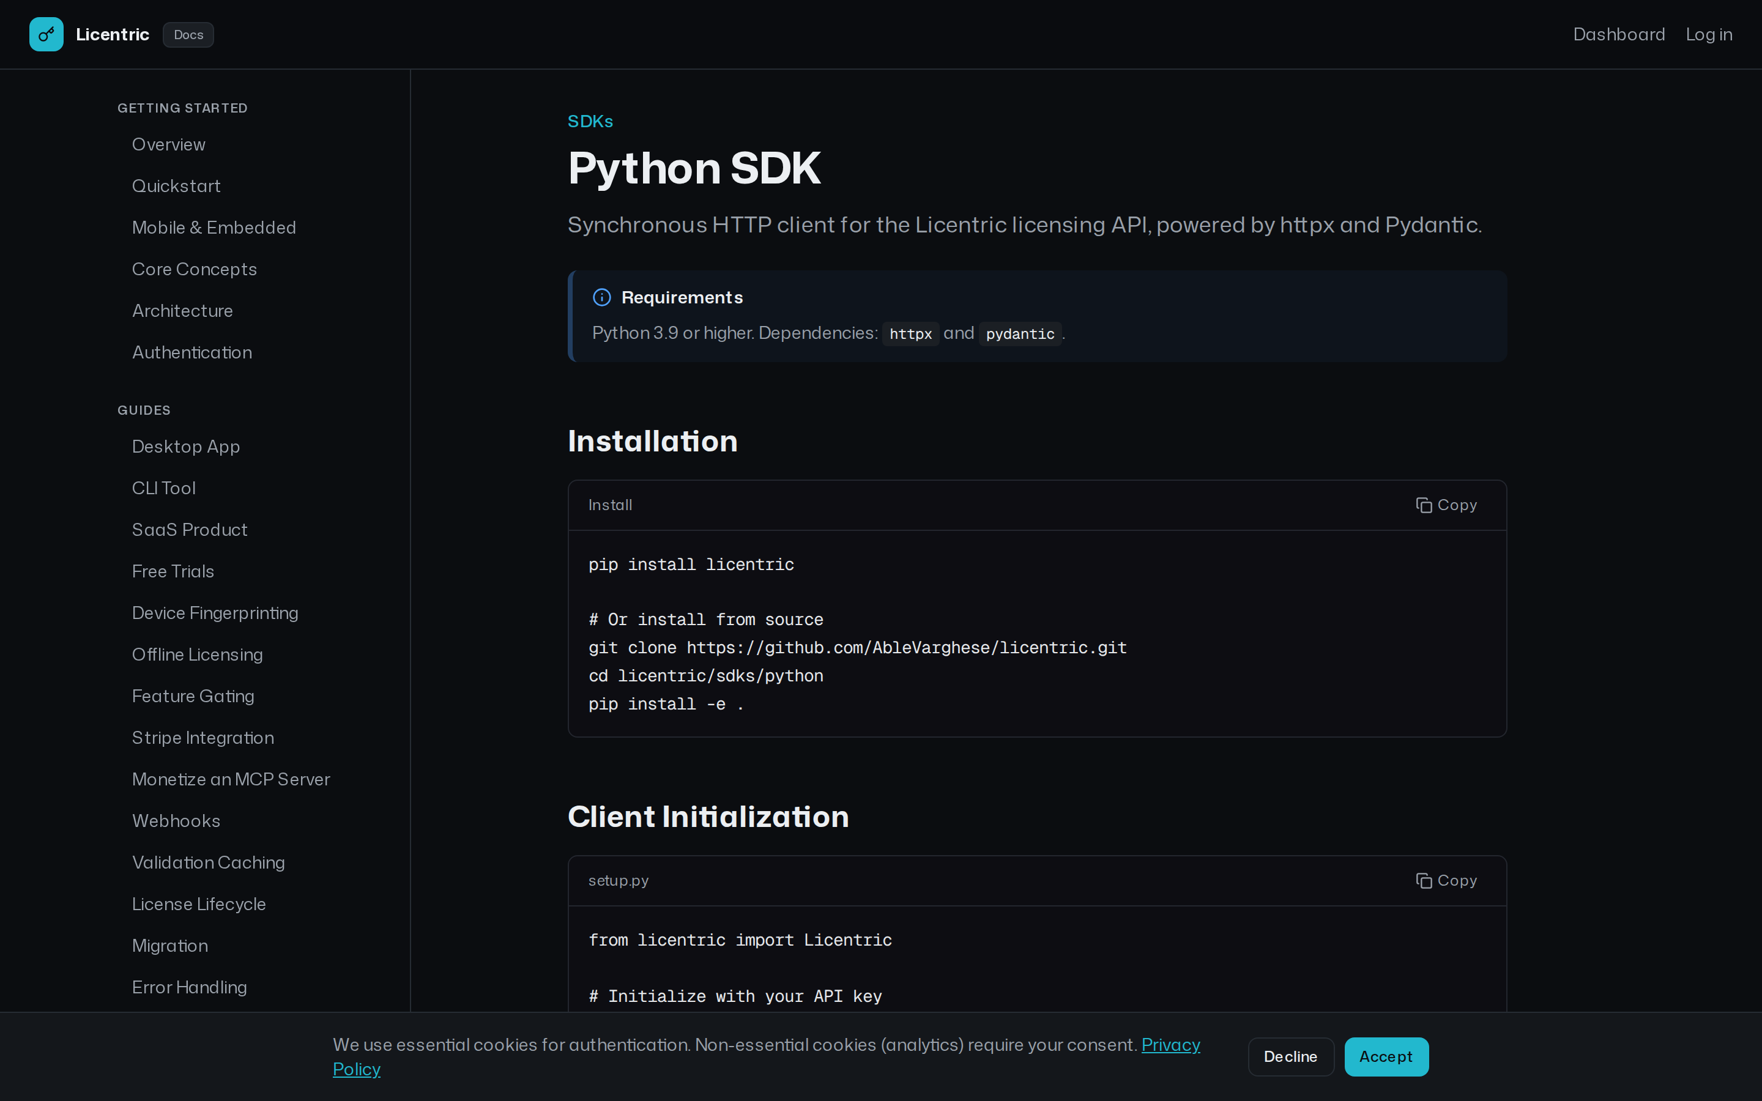Select Offline Licensing in sidebar
This screenshot has width=1762, height=1101.
tap(196, 654)
